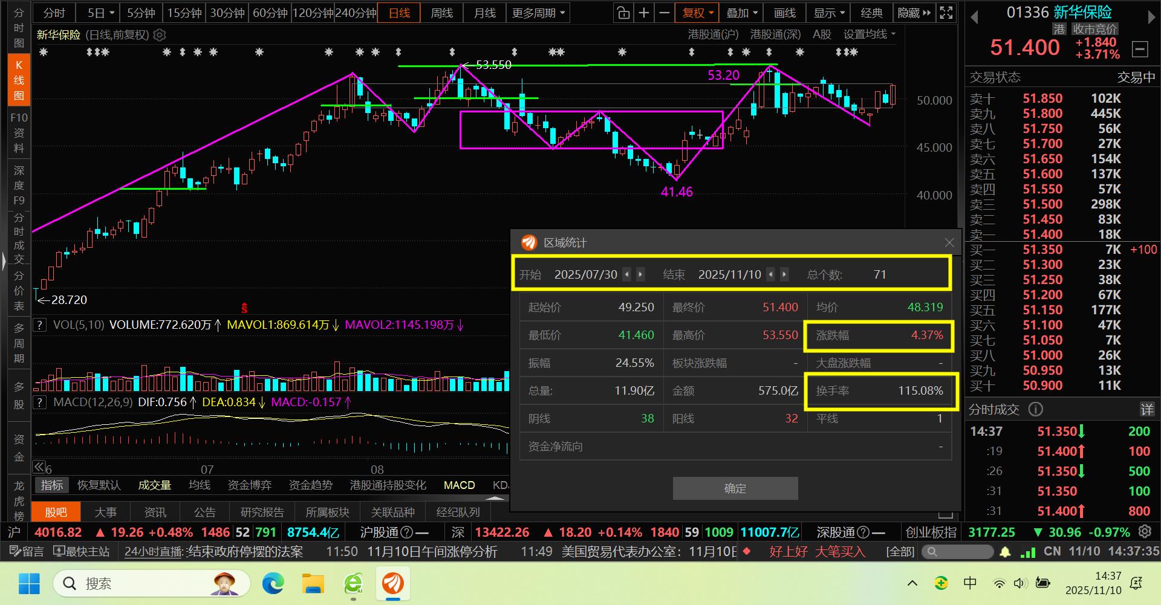The height and width of the screenshot is (605, 1161).
Task: Open the 股吧 tab
Action: pos(56,513)
